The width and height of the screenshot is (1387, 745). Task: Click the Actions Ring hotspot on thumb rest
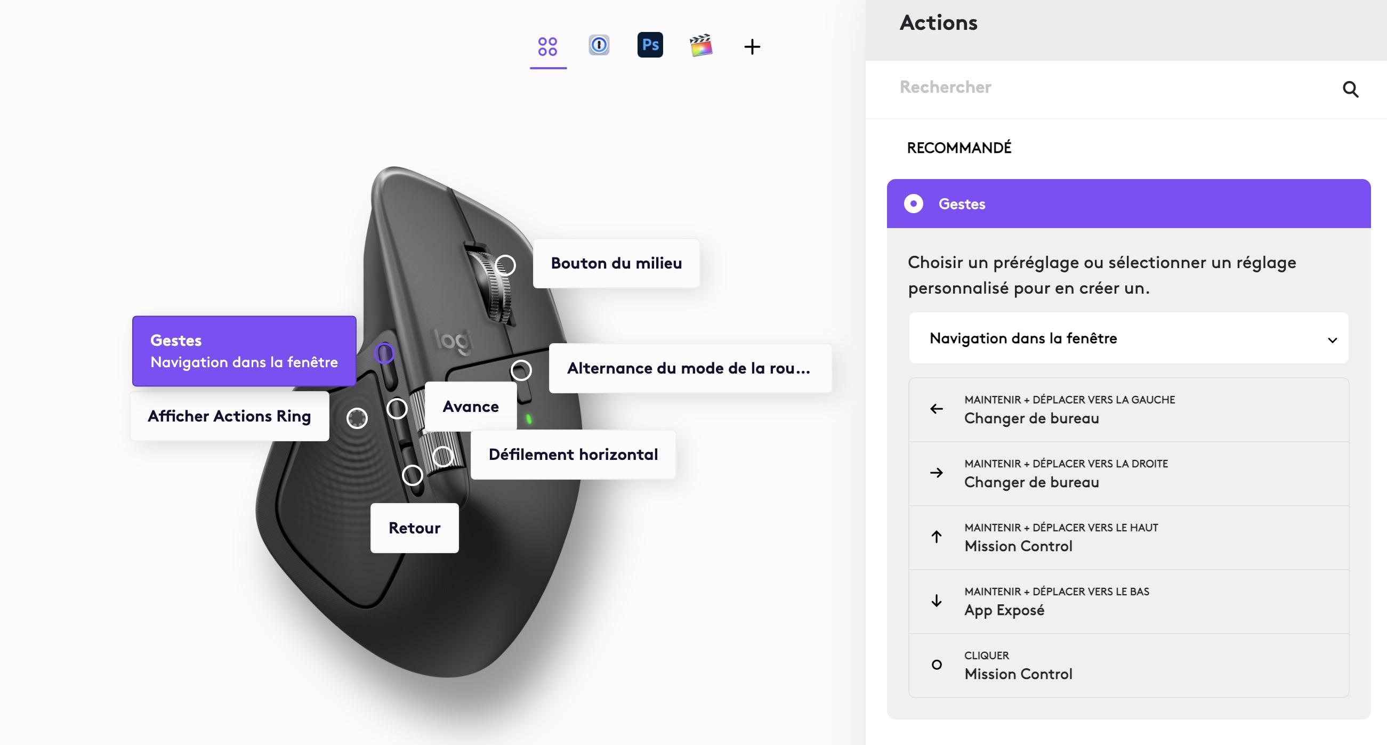pyautogui.click(x=357, y=418)
